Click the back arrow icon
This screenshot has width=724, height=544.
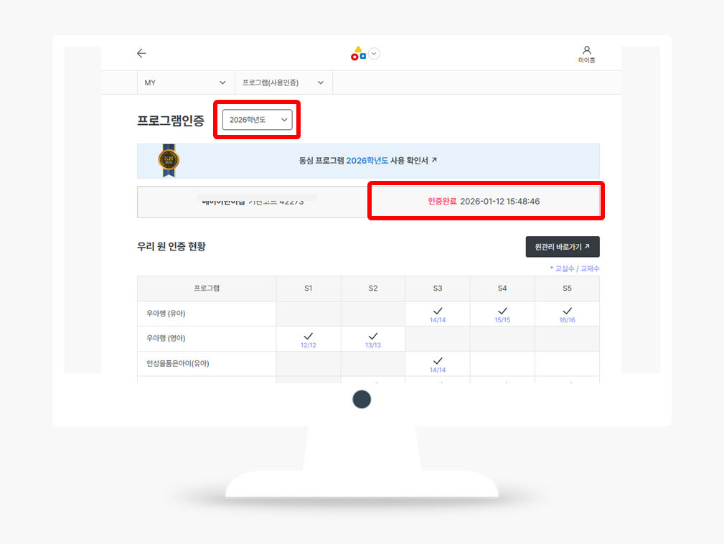point(141,53)
